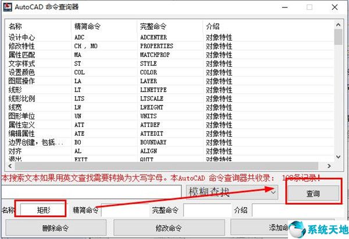Select the 线形 row
Image resolution: width=349 pixels, height=239 pixels.
pos(170,90)
